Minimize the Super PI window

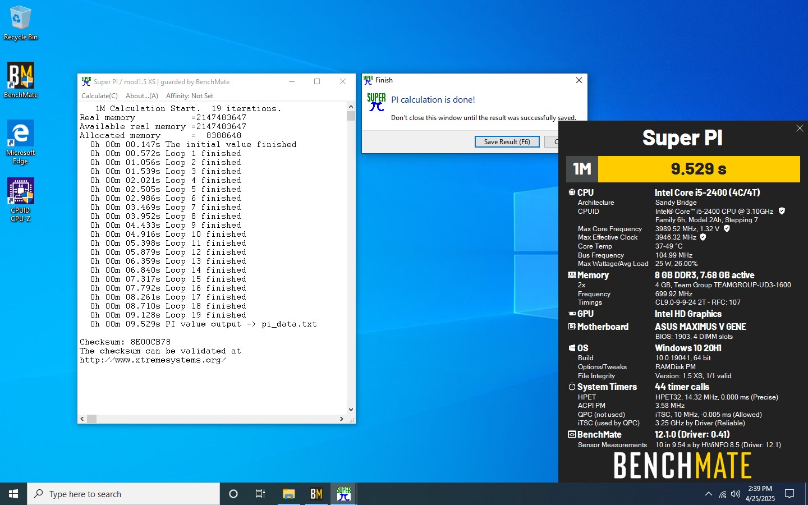pyautogui.click(x=292, y=81)
